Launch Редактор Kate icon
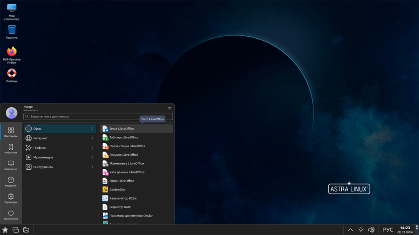419x235 pixels. [105, 207]
